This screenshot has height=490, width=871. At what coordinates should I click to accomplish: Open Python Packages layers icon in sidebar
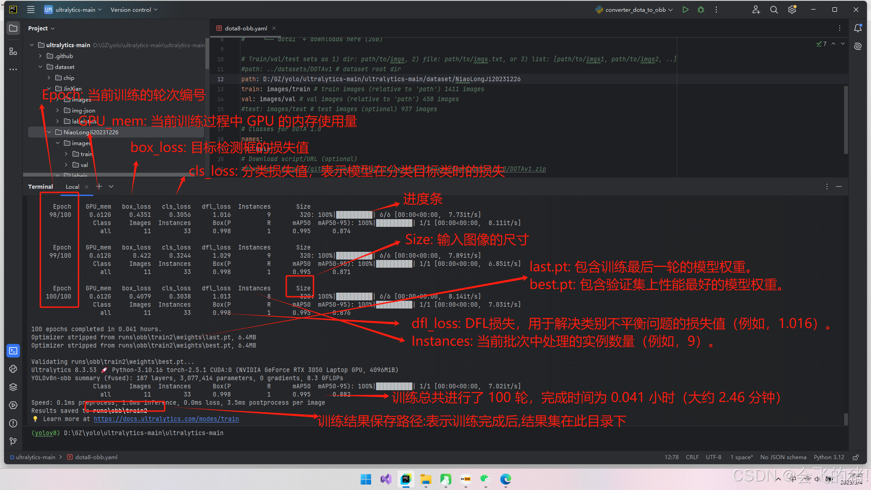tap(13, 387)
